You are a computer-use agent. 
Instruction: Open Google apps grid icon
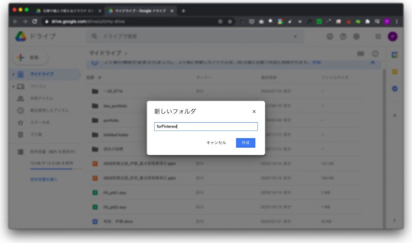click(378, 37)
